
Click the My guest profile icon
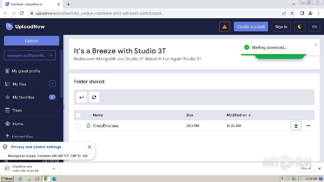(7, 71)
